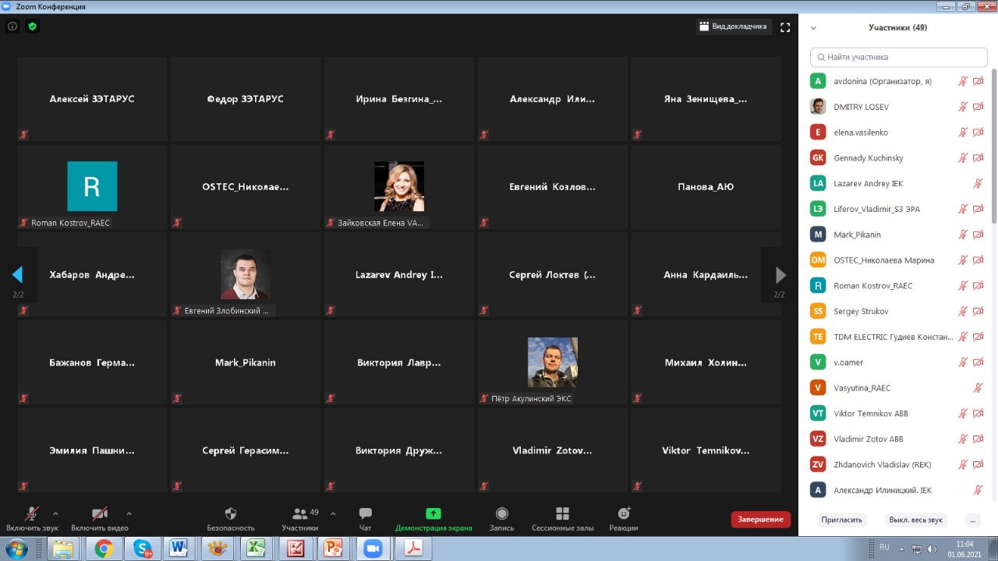Toggle the Participants (Участники) panel
998x561 pixels.
(x=300, y=514)
